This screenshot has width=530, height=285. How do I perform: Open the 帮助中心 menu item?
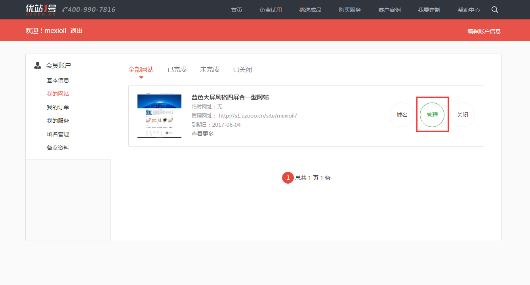pos(469,10)
